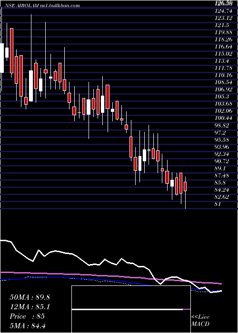Screen dimensions: 238x333
Task: Click the 102.06 price axis label
Action: pos(224,111)
